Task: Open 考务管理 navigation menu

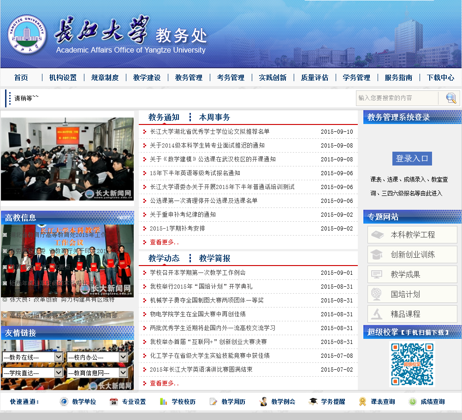Action: [231, 77]
